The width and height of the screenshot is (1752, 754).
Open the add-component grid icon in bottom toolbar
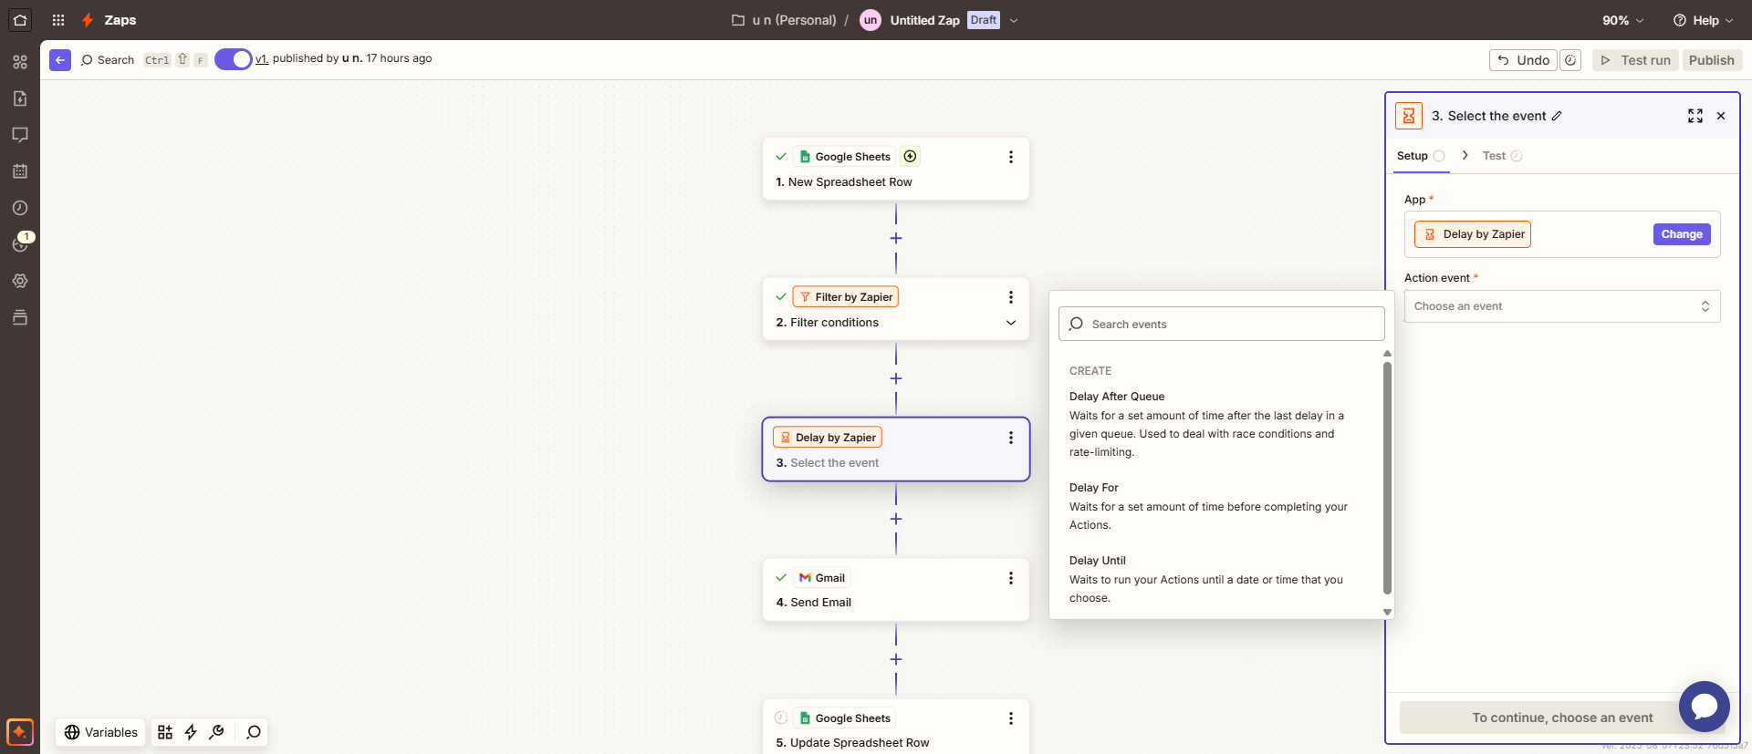[x=165, y=732]
